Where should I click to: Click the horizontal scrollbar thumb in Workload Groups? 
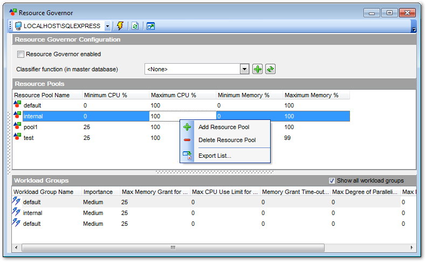point(173,247)
